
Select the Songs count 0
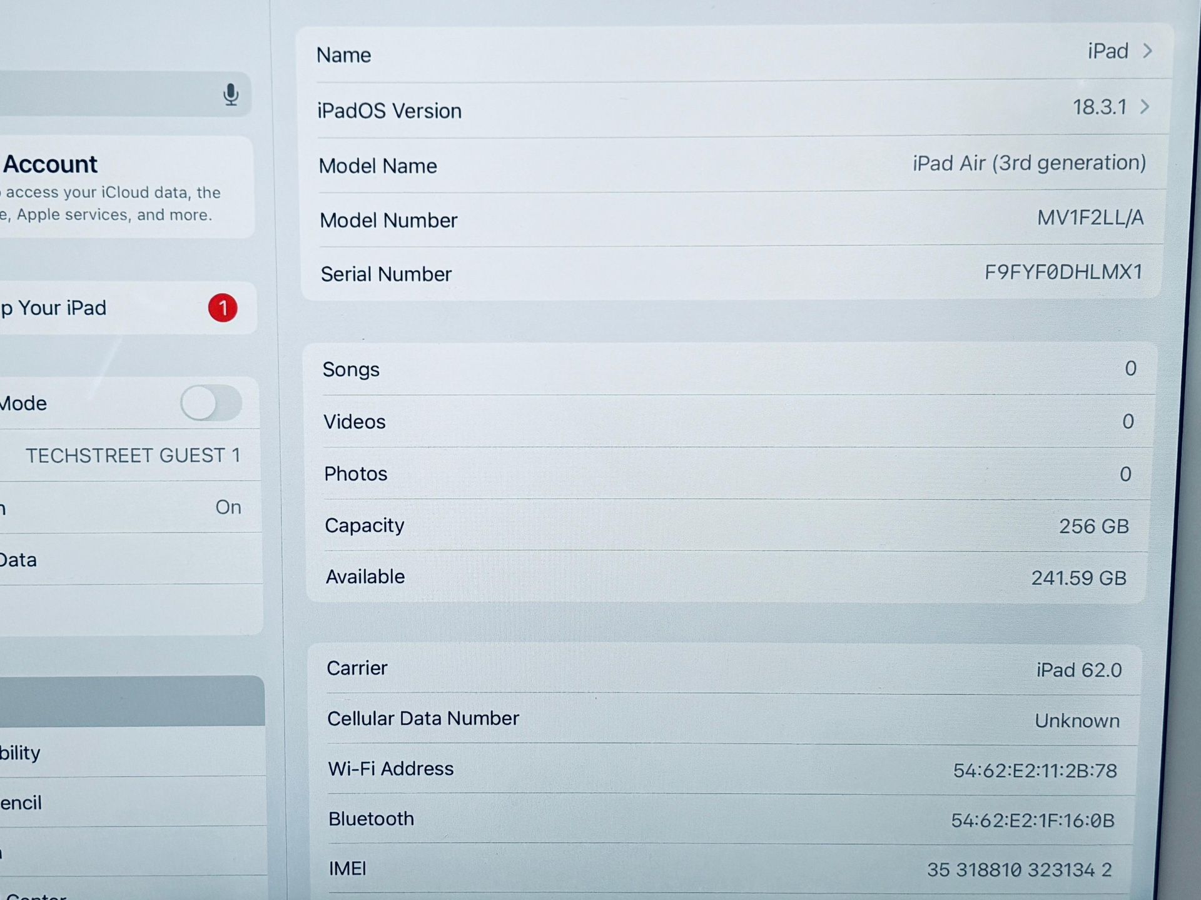(1130, 368)
